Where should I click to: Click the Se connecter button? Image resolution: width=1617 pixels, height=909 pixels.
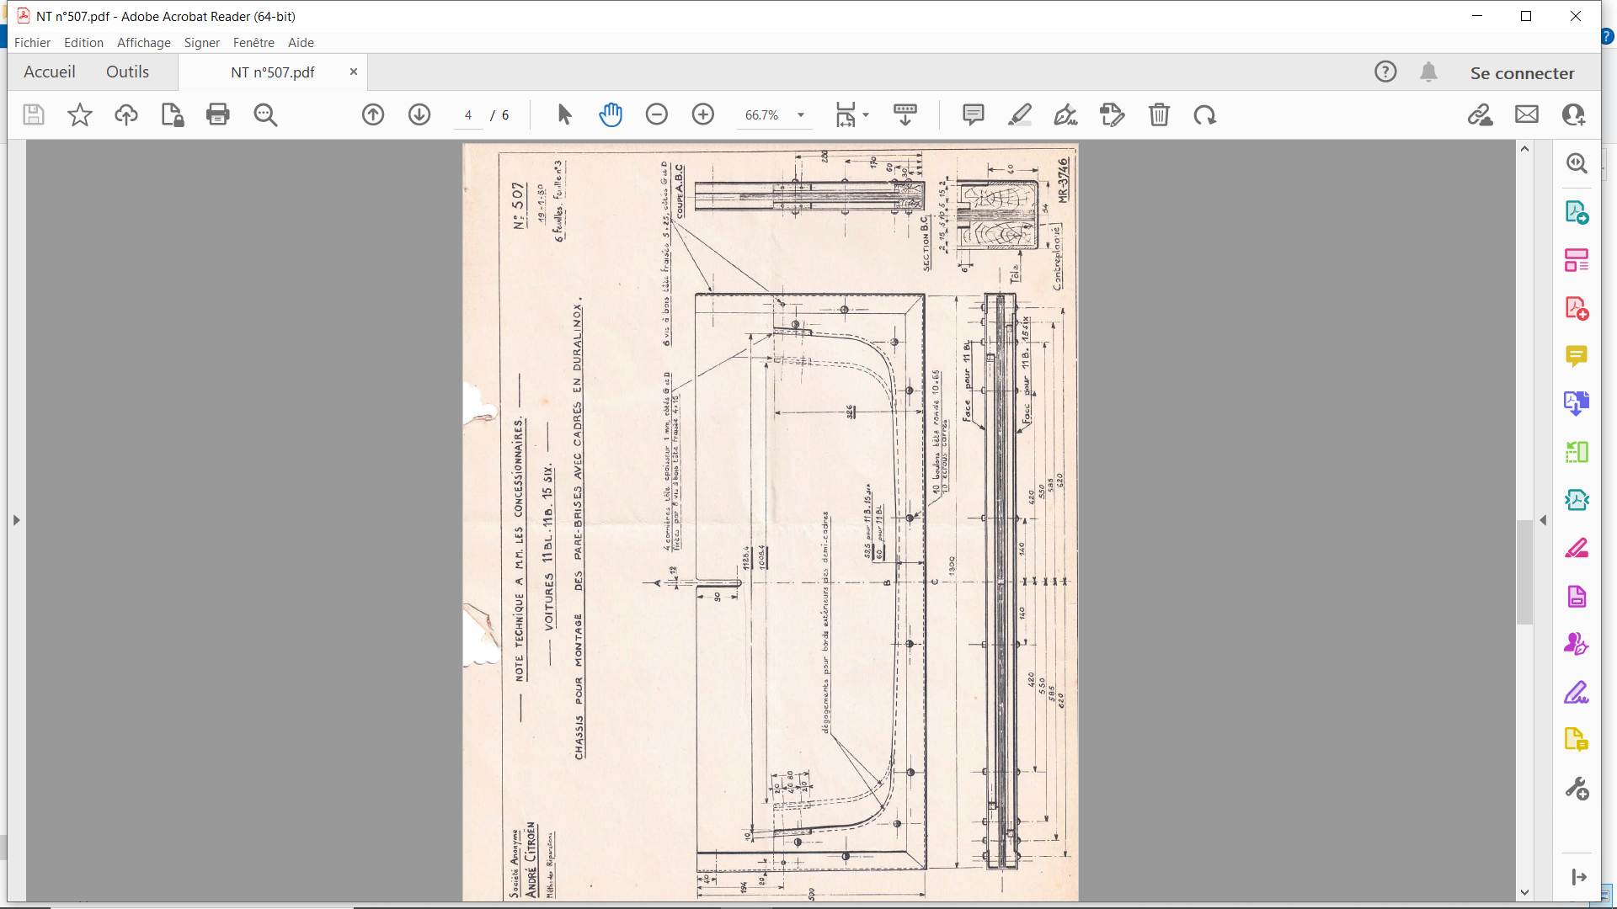point(1522,73)
